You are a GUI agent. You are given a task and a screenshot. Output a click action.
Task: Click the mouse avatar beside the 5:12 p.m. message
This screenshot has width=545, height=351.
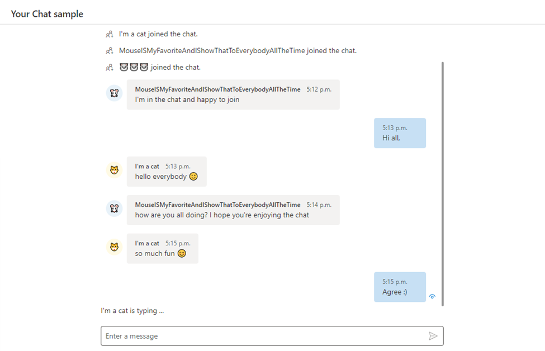[115, 93]
